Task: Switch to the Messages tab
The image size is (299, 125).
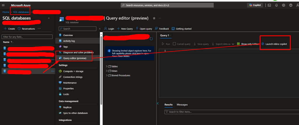Action: click(182, 105)
